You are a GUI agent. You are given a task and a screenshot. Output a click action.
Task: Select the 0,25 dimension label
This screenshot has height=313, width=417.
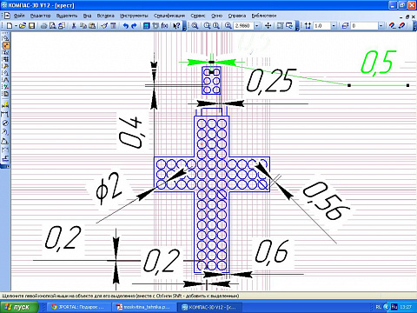(x=271, y=81)
